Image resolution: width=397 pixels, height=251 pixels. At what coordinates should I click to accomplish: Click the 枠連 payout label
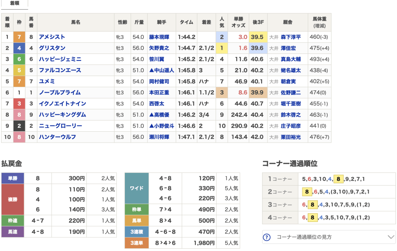tap(13, 221)
